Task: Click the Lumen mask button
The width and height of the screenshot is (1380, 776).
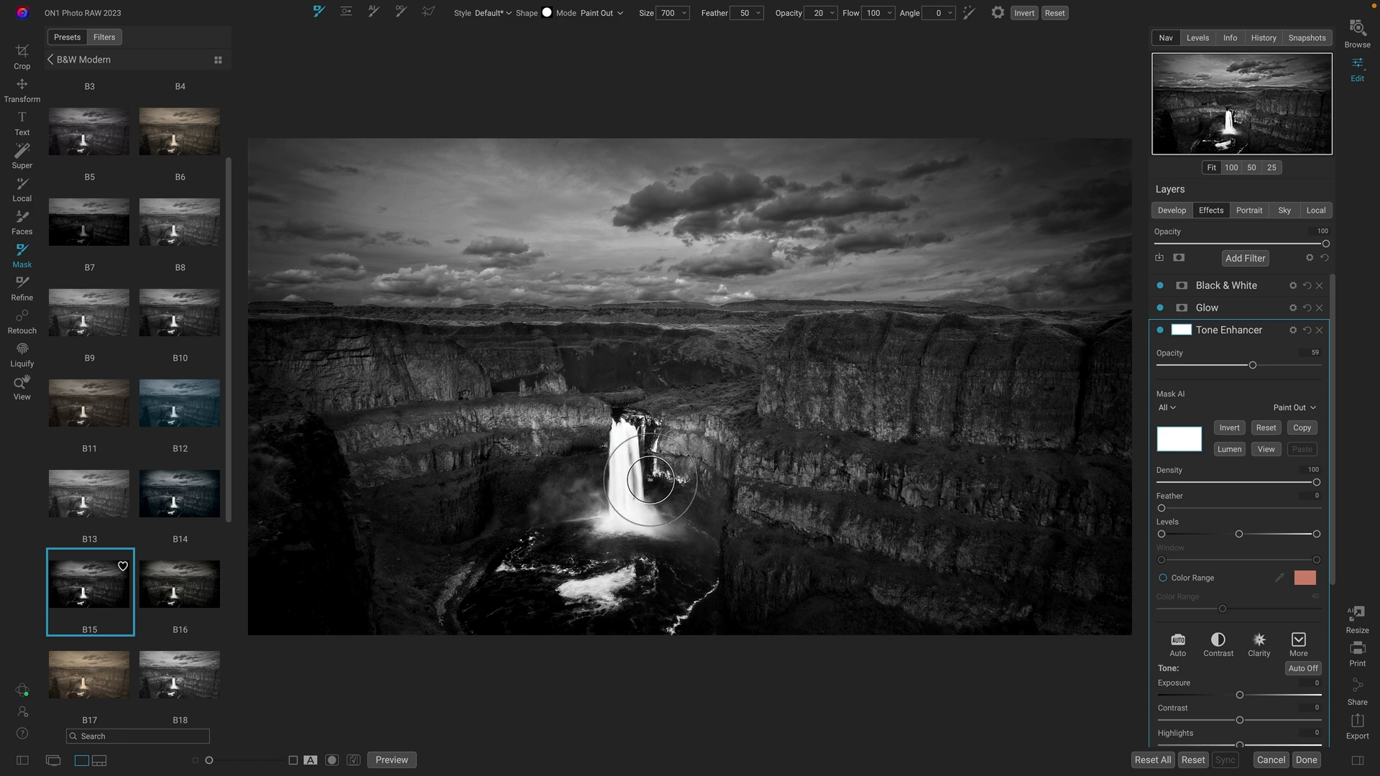Action: pos(1229,449)
